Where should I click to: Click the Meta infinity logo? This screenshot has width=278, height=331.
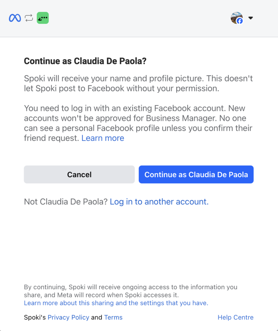15,18
